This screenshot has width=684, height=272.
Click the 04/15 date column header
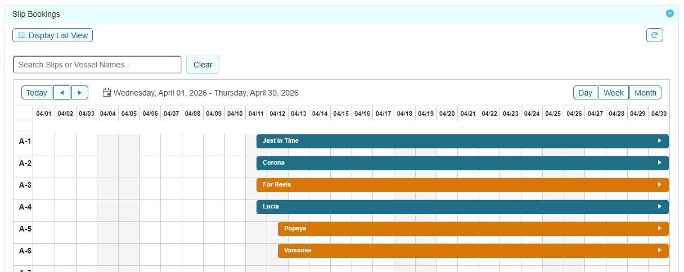click(x=341, y=114)
